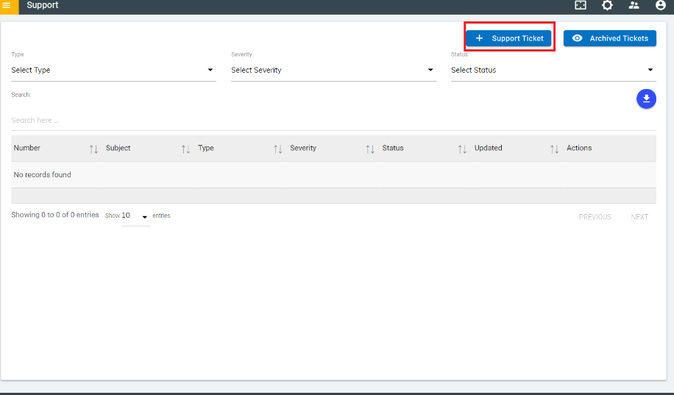Go to PREVIOUS page of entries
The height and width of the screenshot is (395, 674).
[595, 217]
